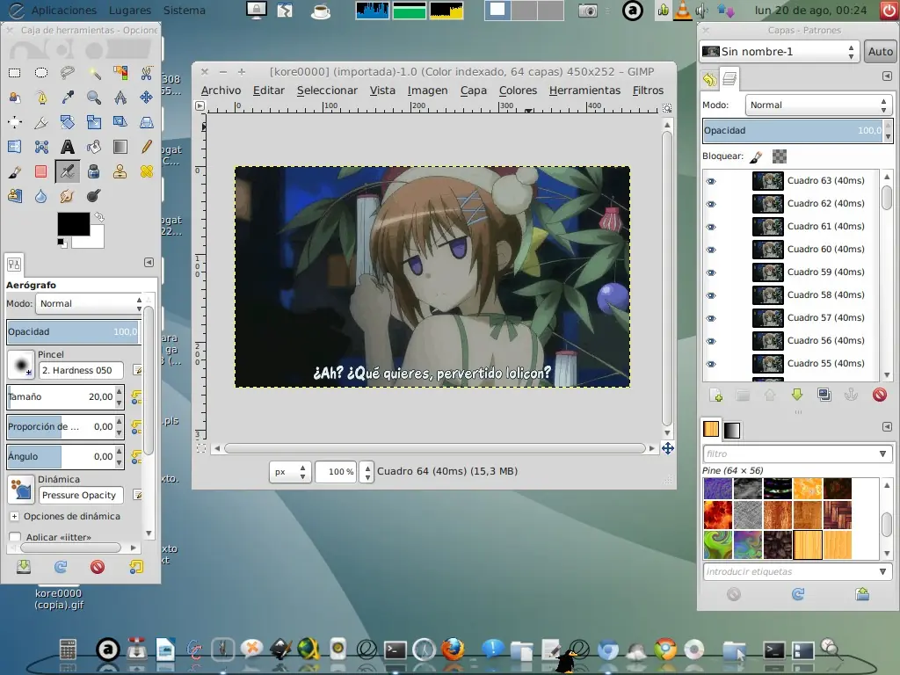Select the Color Picker eyedropper tool
Screen dimensions: 900x675
68,98
